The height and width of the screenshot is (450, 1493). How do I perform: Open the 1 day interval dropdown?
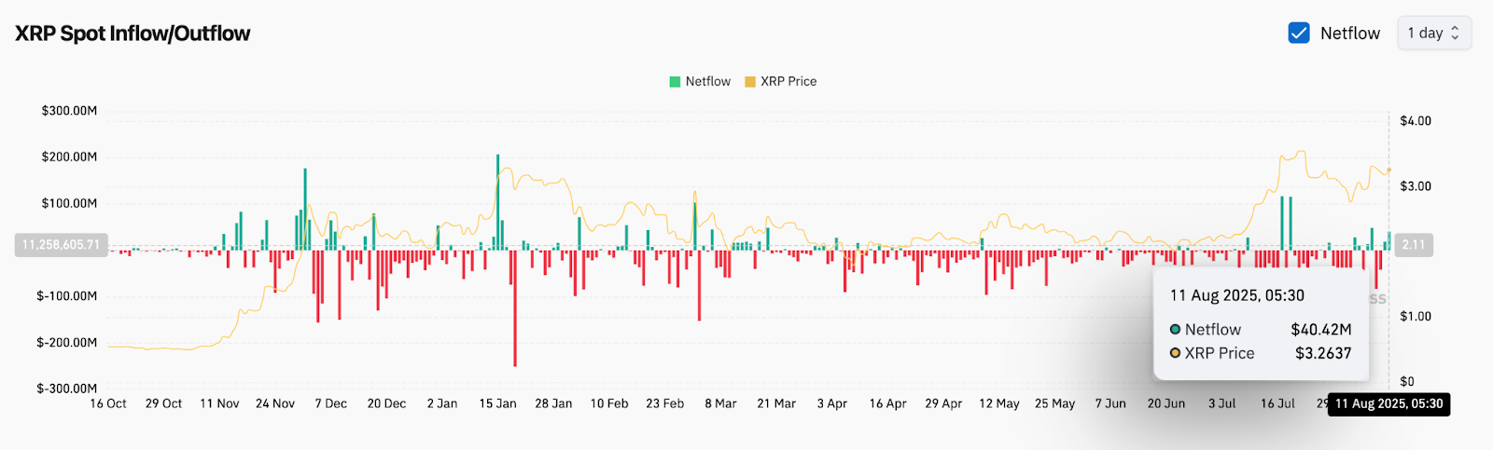1433,34
